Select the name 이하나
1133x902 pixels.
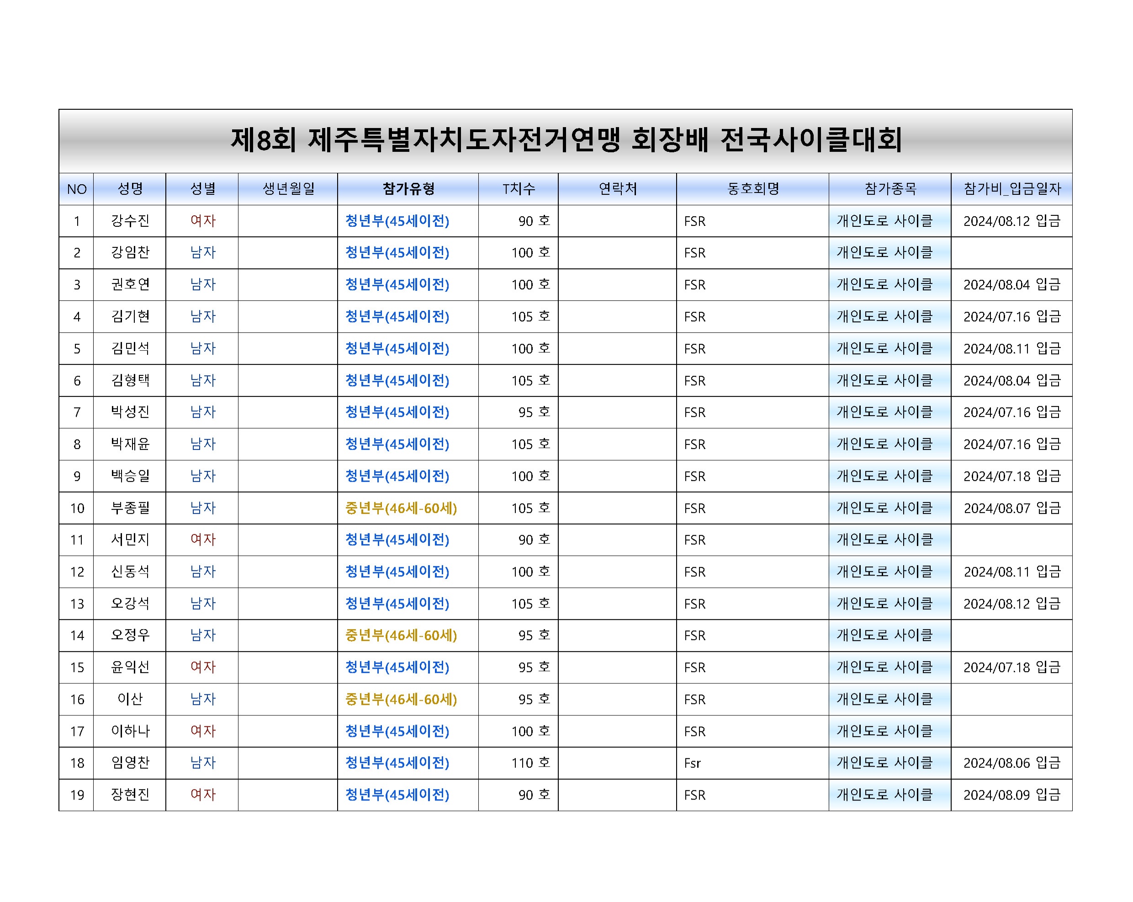click(x=130, y=731)
